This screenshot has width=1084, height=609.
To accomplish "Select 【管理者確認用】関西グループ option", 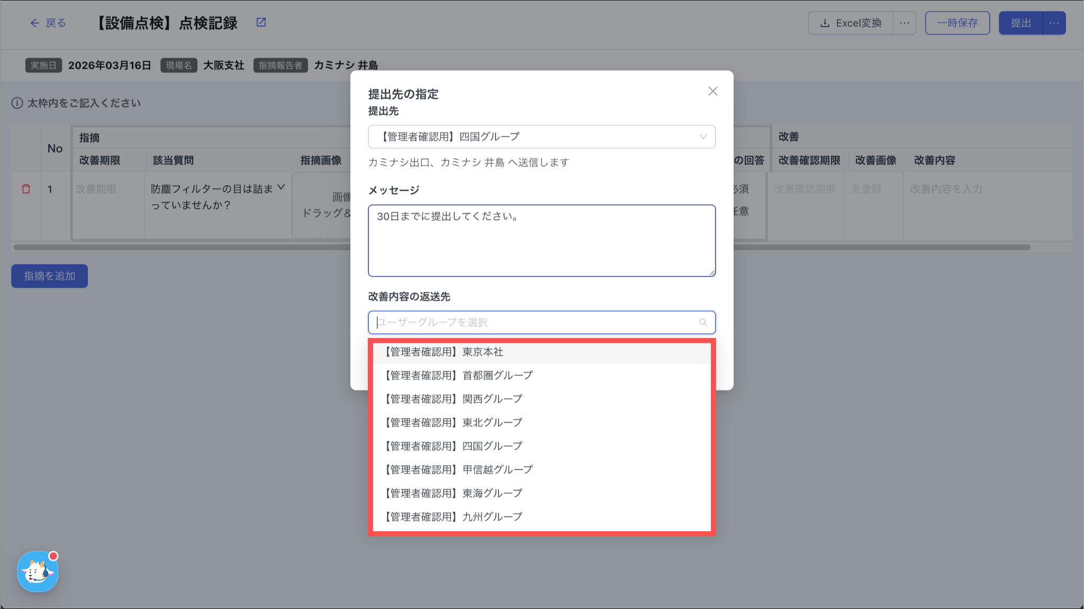I will 454,399.
